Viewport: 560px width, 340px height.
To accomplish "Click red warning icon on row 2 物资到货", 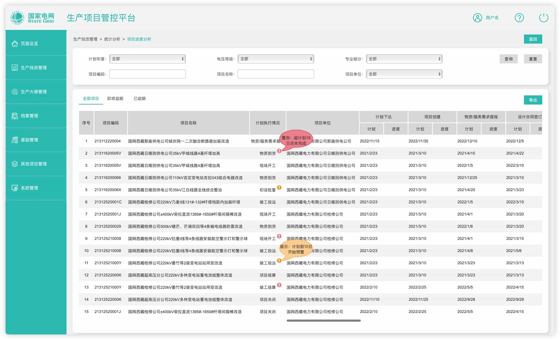I will click(x=279, y=151).
